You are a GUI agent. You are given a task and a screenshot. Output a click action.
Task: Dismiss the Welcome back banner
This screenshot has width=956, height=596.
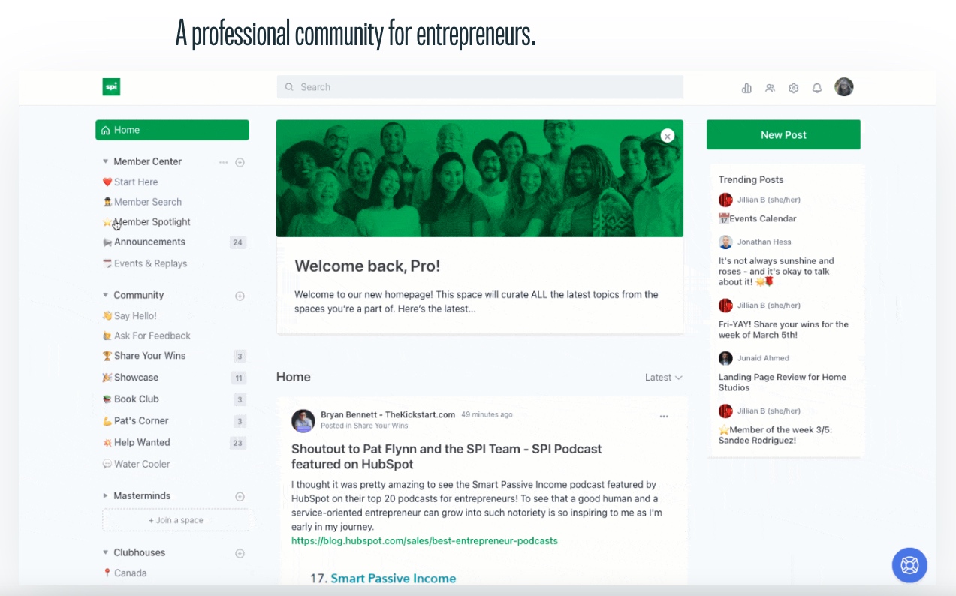pos(667,136)
